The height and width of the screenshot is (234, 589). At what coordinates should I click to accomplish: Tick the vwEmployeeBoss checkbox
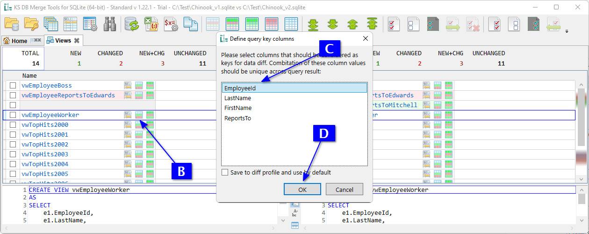[13, 85]
